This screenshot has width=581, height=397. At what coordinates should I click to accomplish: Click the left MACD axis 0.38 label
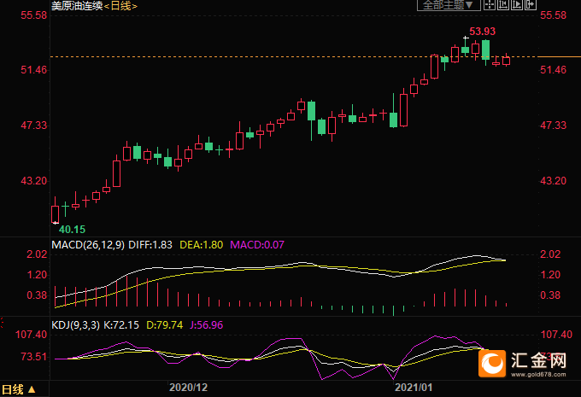(37, 295)
